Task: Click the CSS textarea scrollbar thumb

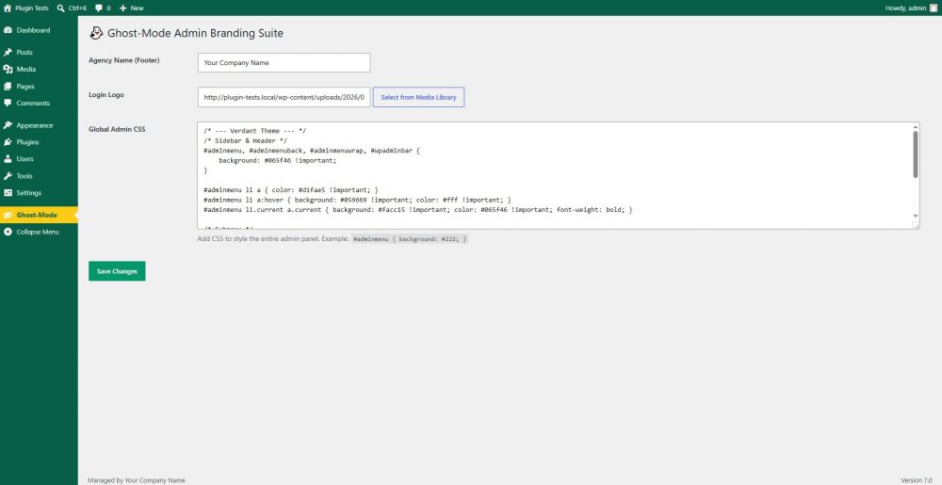Action: 916,154
